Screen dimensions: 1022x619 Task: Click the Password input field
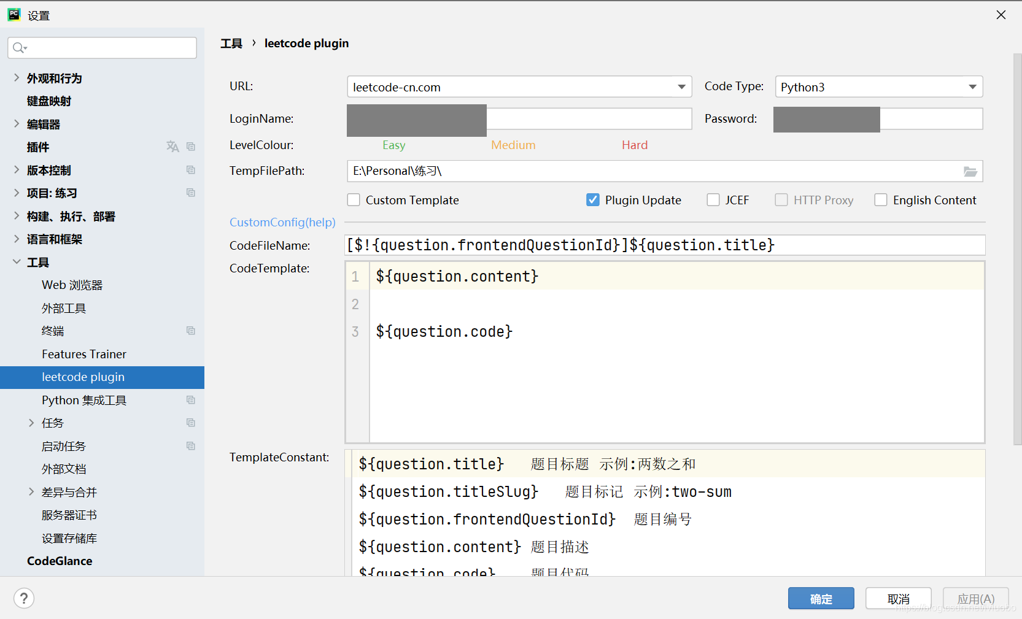(x=878, y=119)
